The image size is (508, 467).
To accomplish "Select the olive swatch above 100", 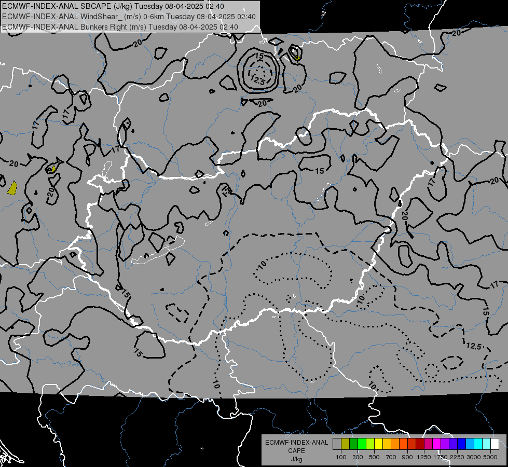I will (x=346, y=444).
